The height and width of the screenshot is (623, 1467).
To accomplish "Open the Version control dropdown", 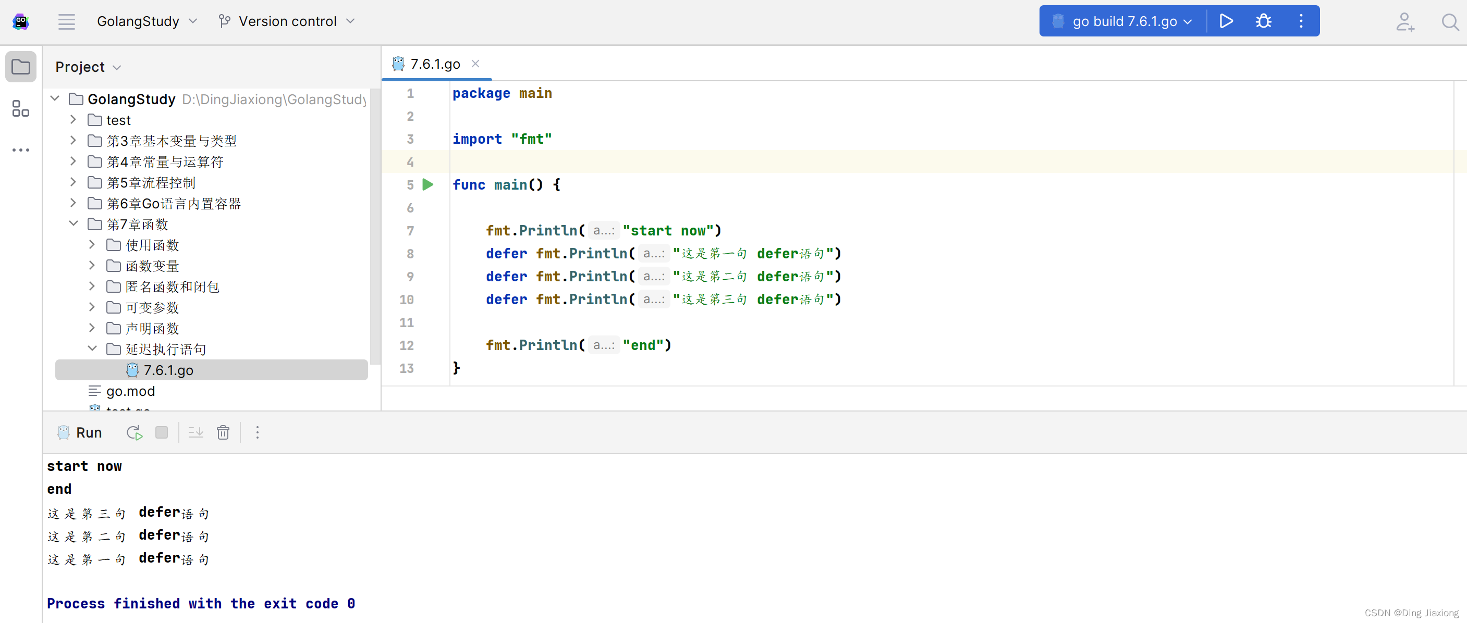I will point(288,22).
